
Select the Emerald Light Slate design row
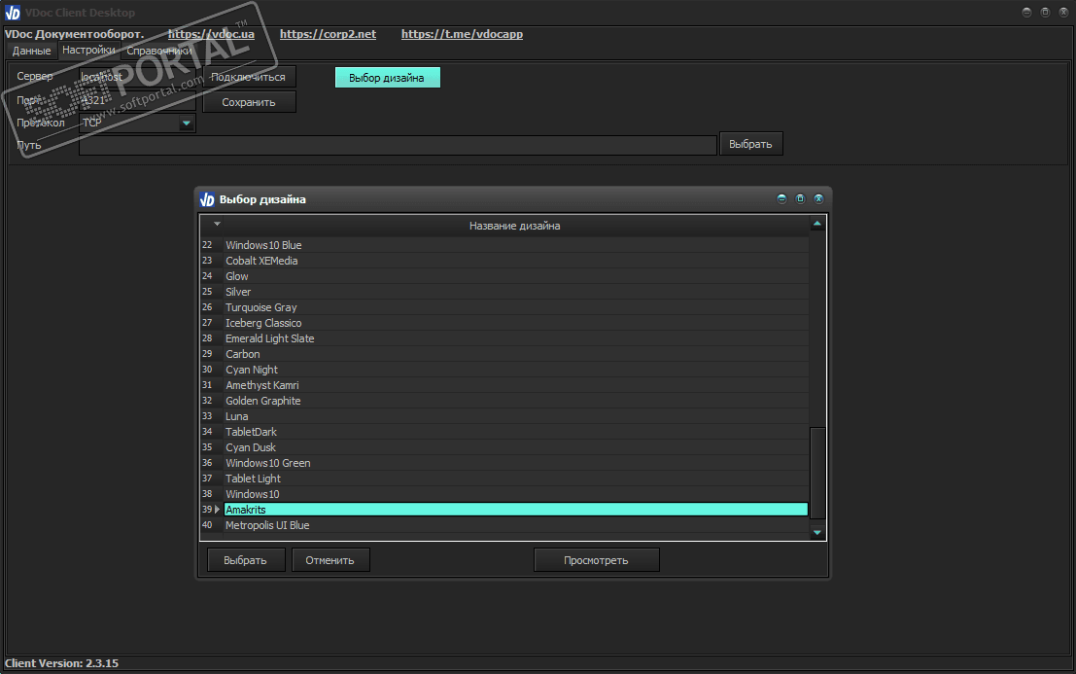coord(504,338)
